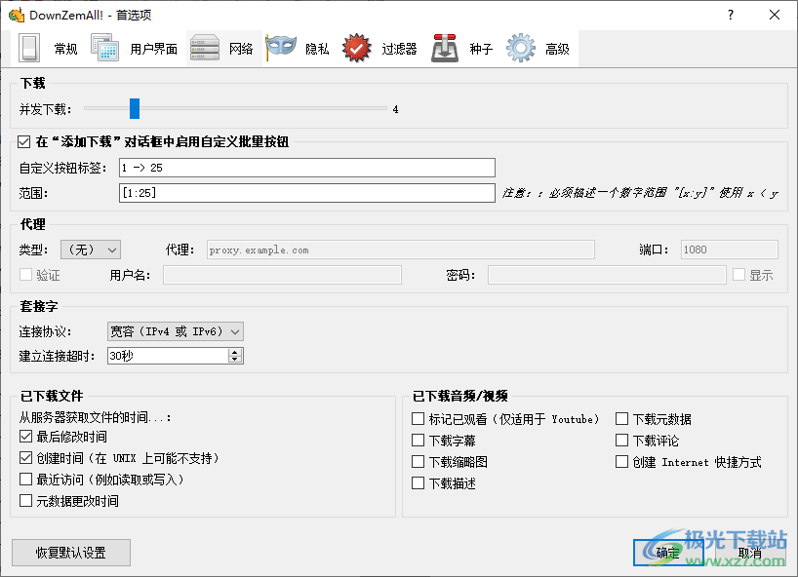Check 创建 Internet 快捷方式 option
The height and width of the screenshot is (577, 798).
tap(623, 462)
